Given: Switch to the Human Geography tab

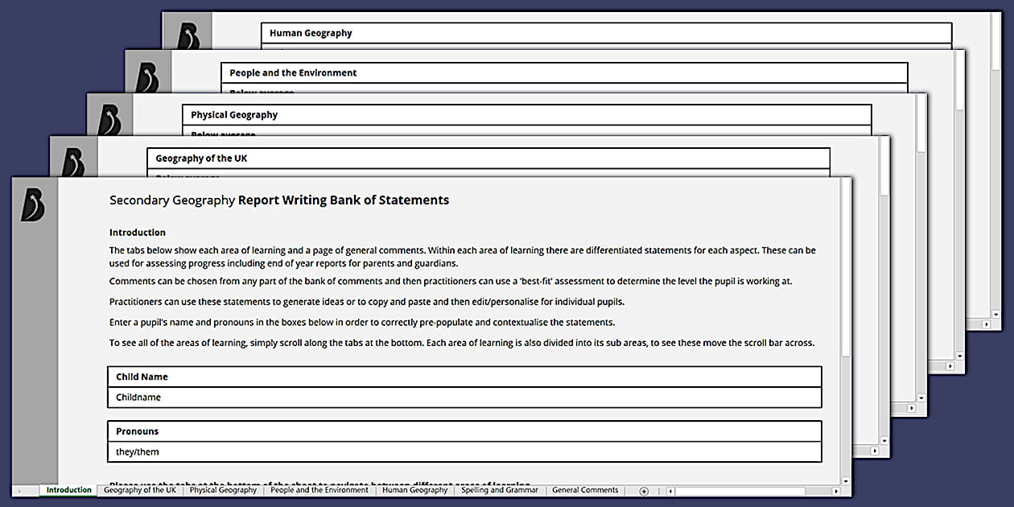Looking at the screenshot, I should (414, 490).
